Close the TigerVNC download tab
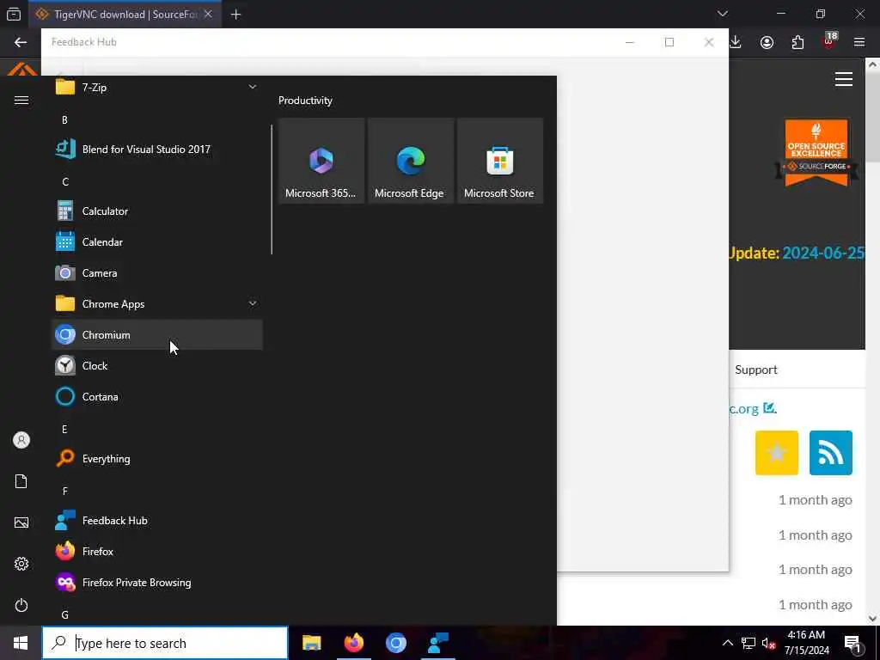 click(208, 14)
